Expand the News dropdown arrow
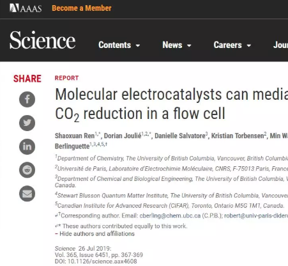This screenshot has width=288, height=266. (189, 45)
